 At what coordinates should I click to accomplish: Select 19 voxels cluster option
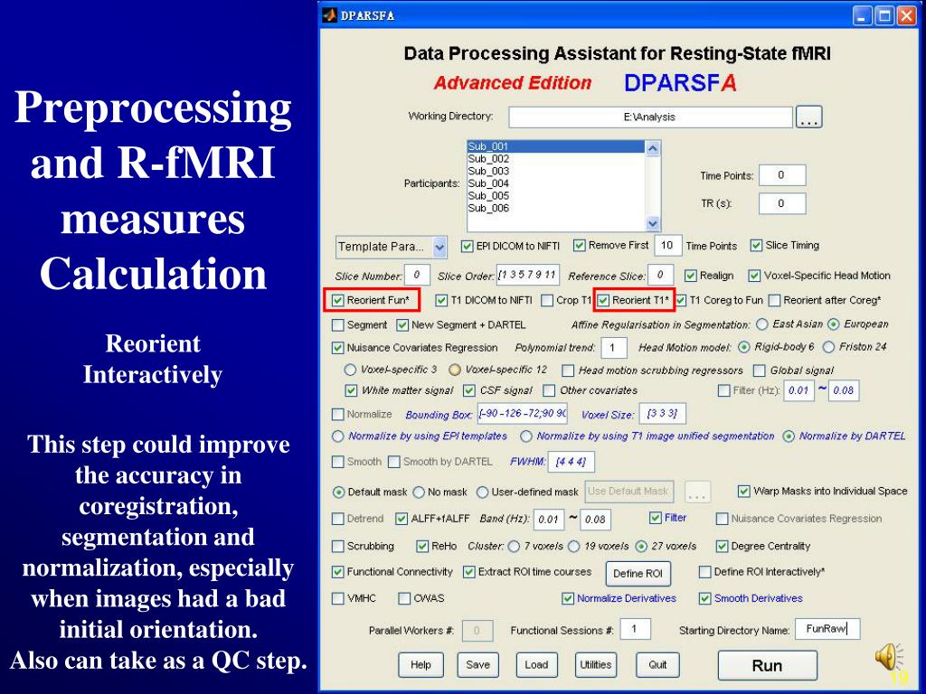(573, 547)
